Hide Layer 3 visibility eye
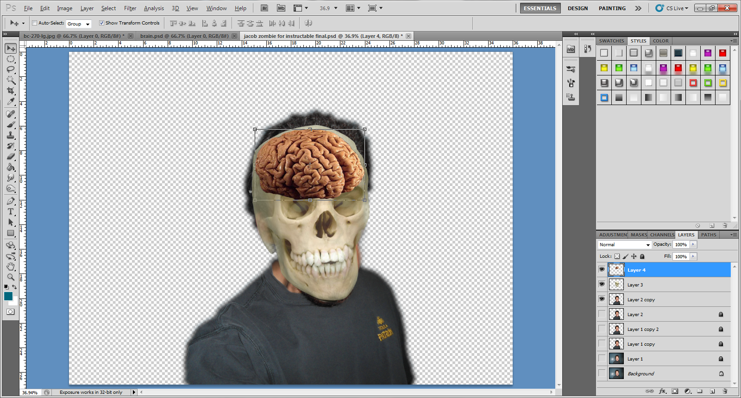This screenshot has height=398, width=741. (602, 284)
